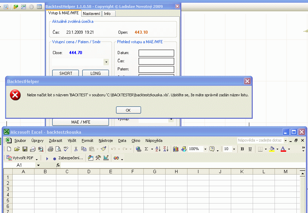Click the LONG button
This screenshot has height=213, width=308.
pyautogui.click(x=96, y=73)
